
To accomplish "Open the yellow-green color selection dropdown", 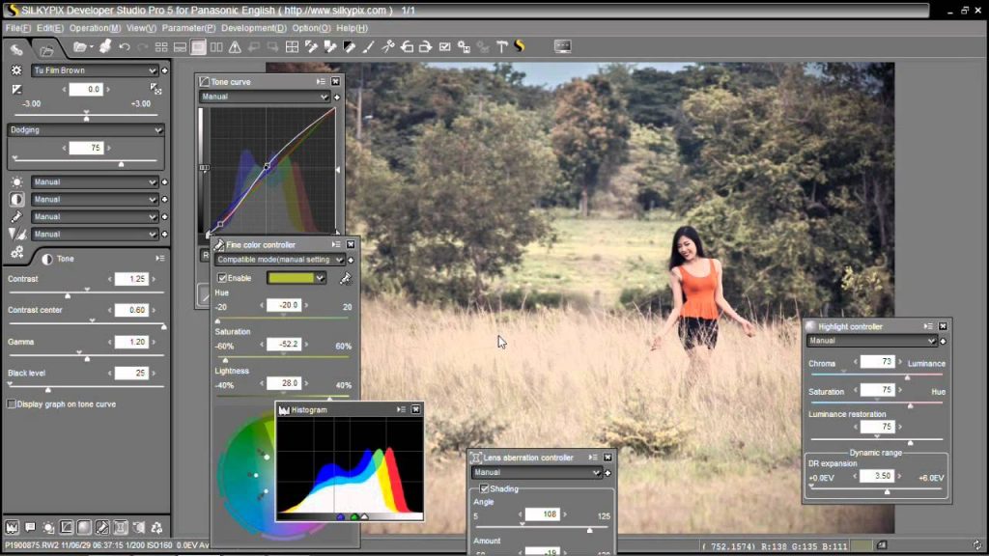I will [296, 278].
